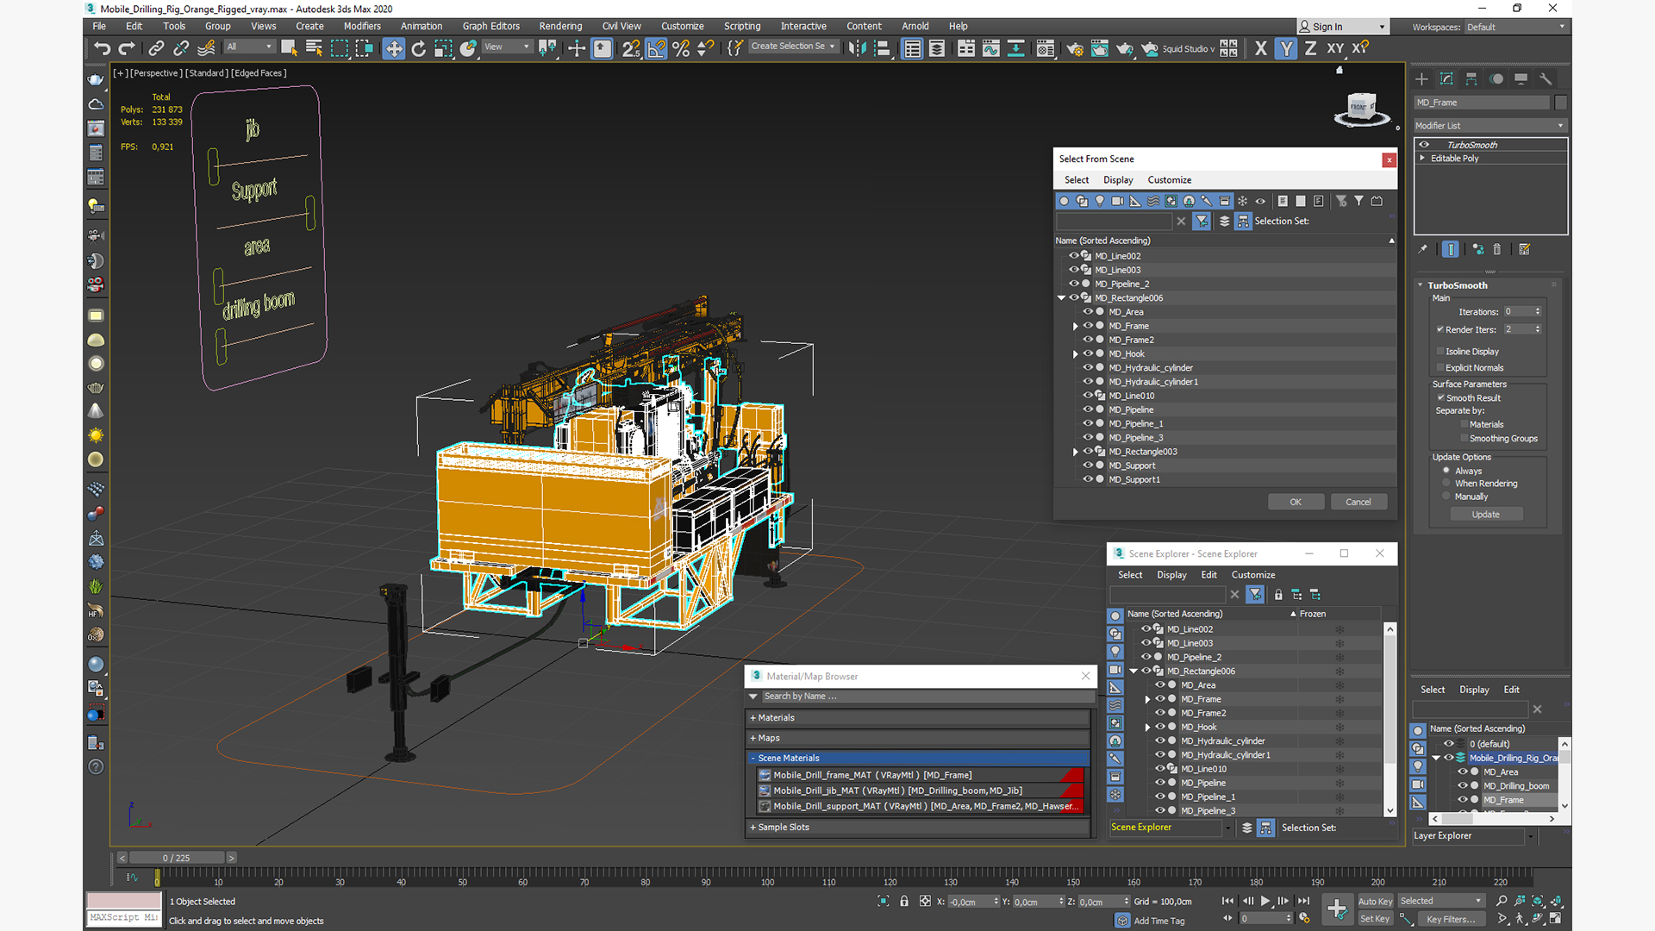
Task: Open the Rendering menu
Action: 560,26
